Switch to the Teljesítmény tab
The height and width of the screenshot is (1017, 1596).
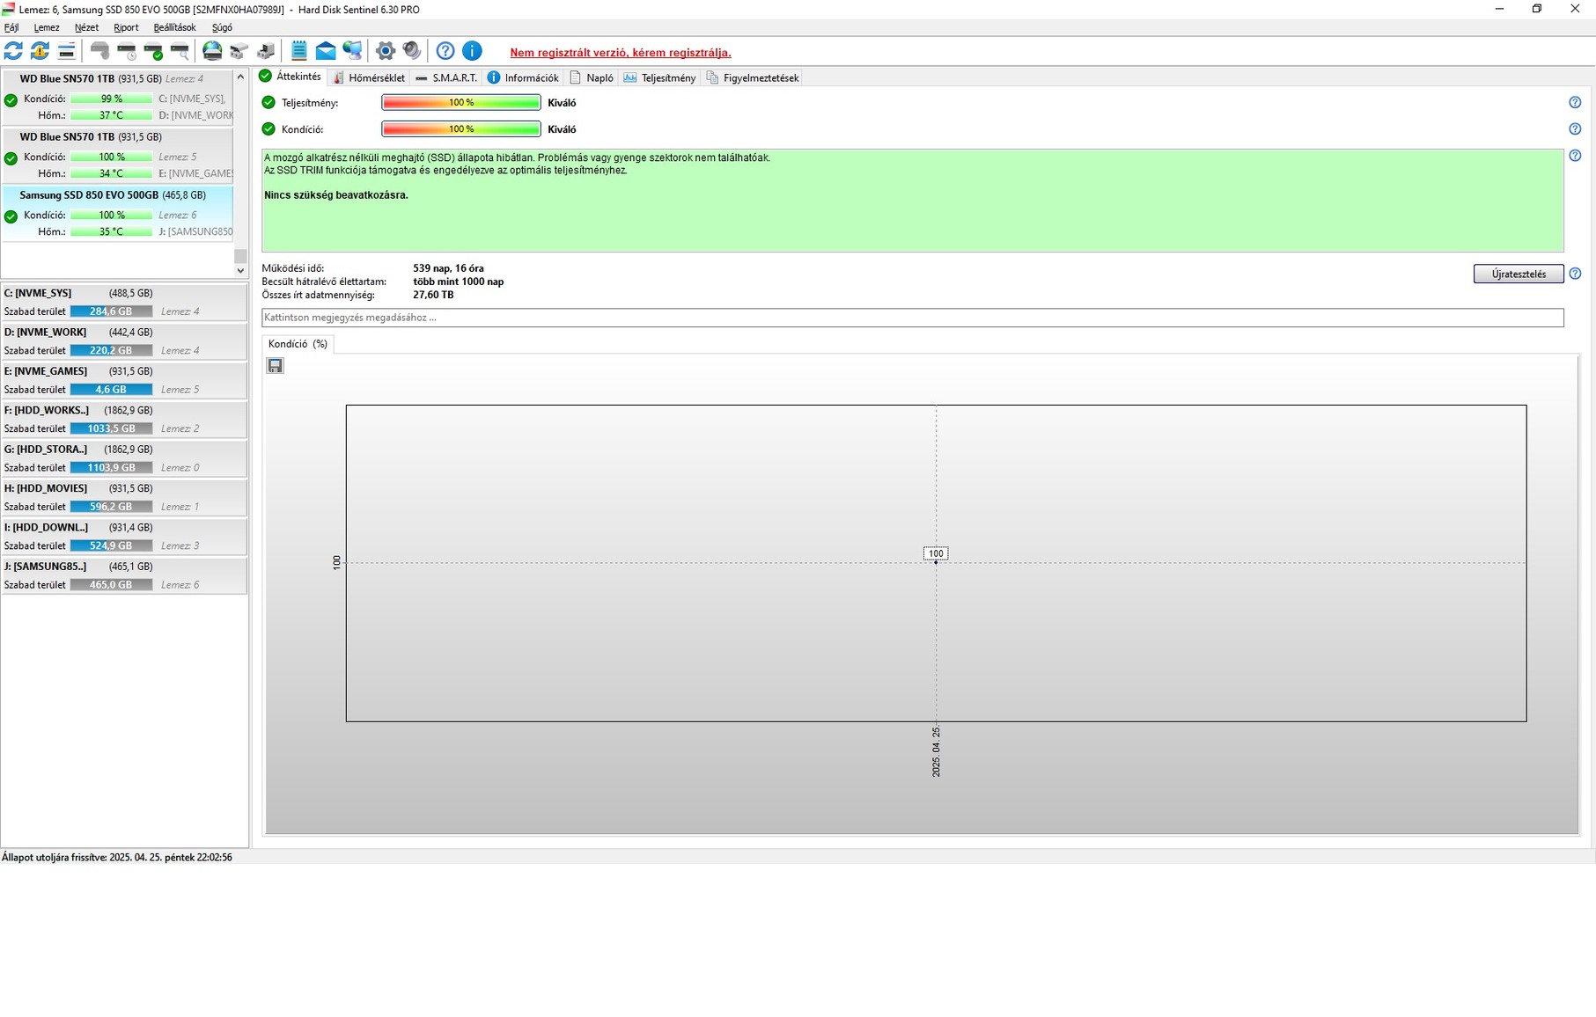coord(659,78)
